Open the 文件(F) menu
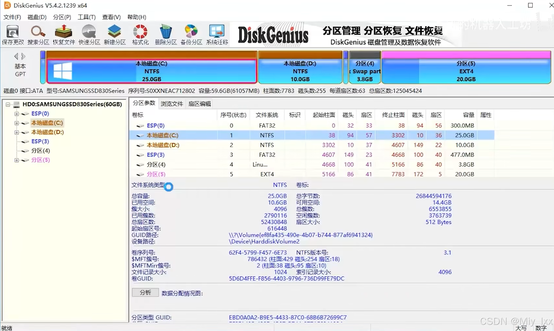Screen dimensions: 554x331 (x=12, y=17)
